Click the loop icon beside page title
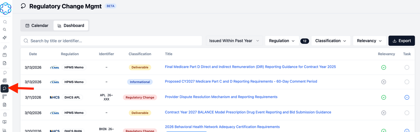This screenshot has width=420, height=132. click(x=23, y=6)
